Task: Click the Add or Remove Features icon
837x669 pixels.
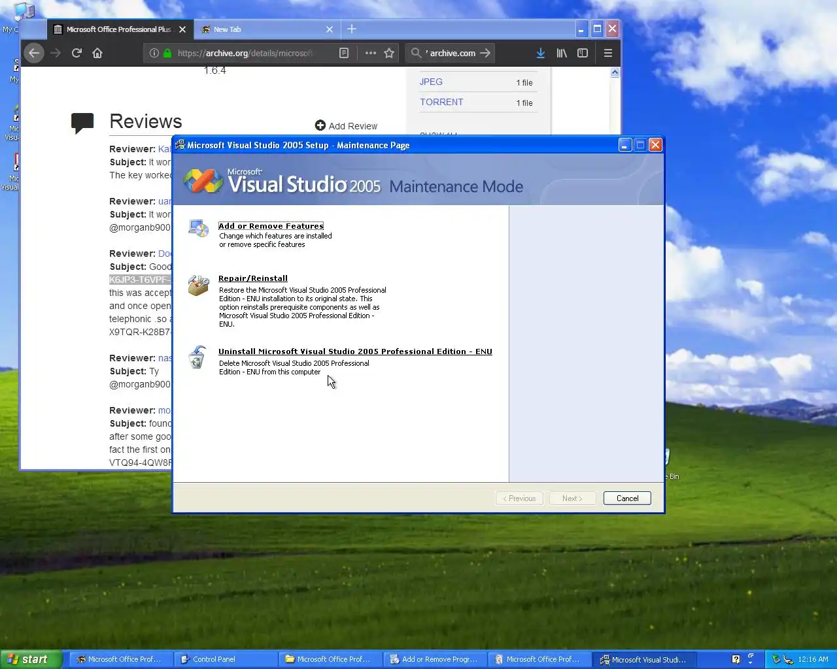Action: click(198, 228)
